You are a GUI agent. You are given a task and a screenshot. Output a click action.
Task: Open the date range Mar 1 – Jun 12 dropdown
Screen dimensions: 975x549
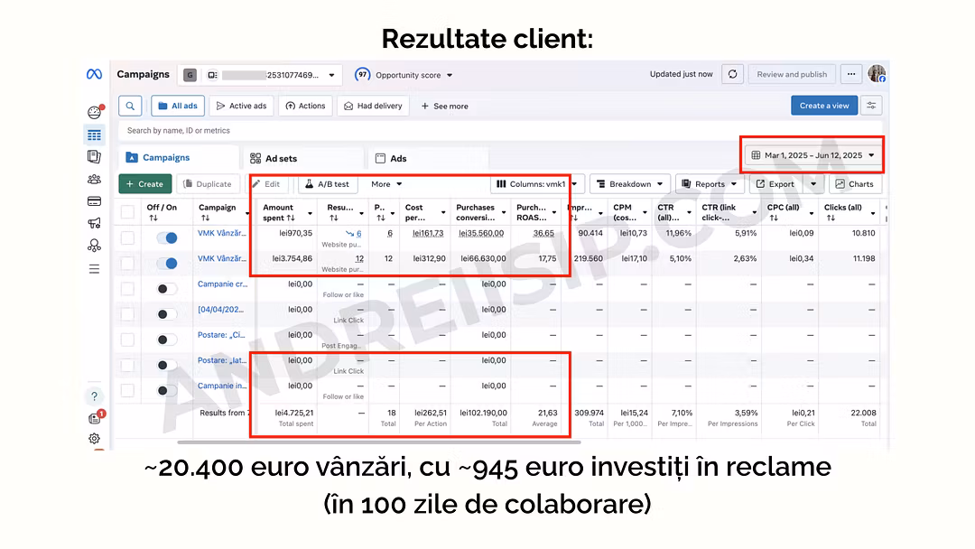click(x=812, y=155)
